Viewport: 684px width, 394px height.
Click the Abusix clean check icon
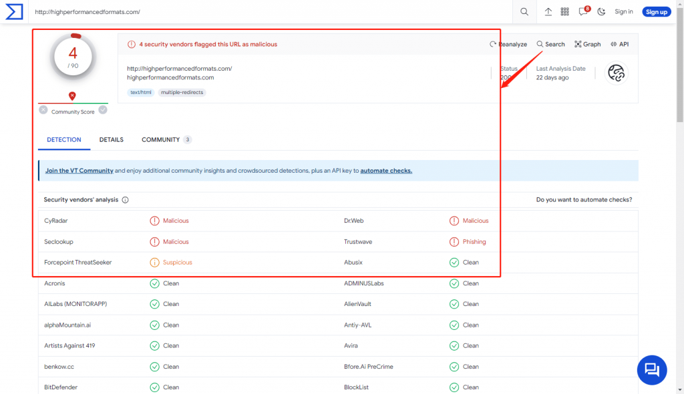tap(454, 263)
